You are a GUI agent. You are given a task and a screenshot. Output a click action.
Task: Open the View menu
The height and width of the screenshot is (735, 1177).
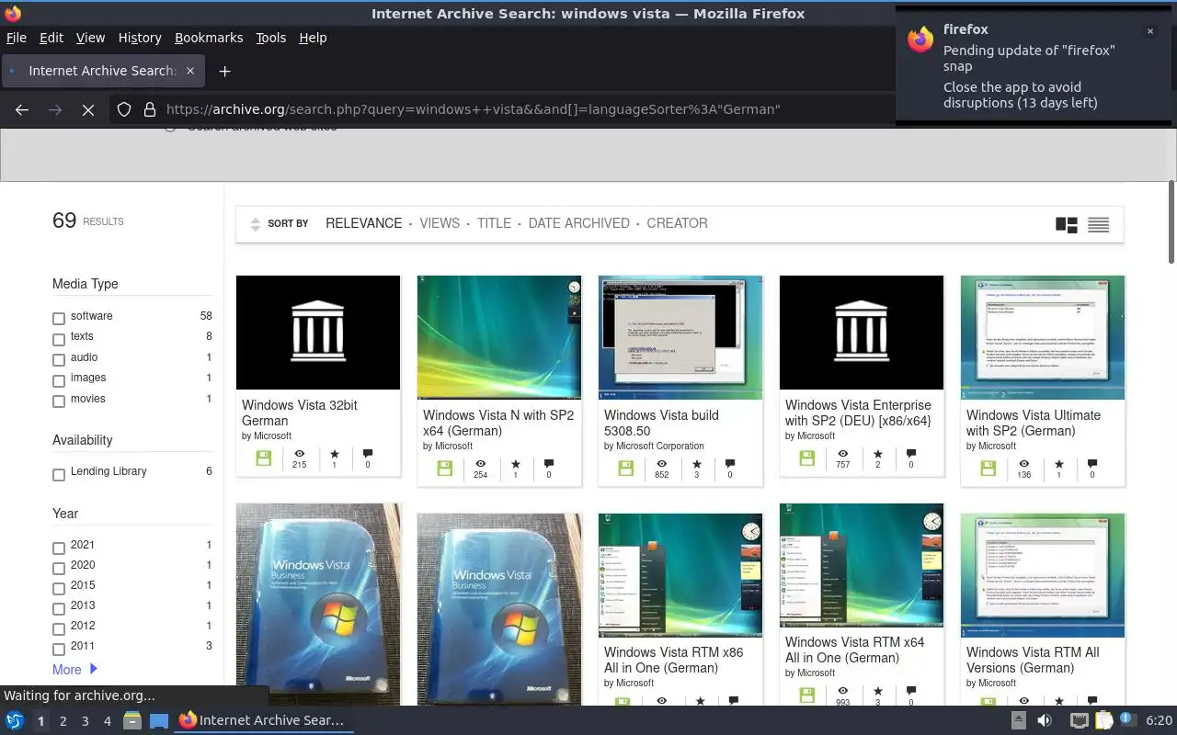90,38
